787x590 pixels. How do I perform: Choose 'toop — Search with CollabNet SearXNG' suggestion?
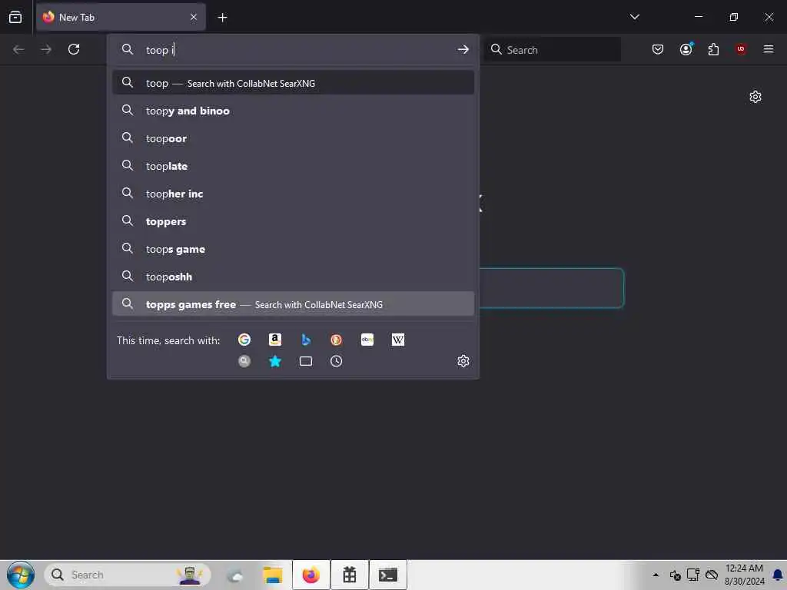click(x=293, y=83)
